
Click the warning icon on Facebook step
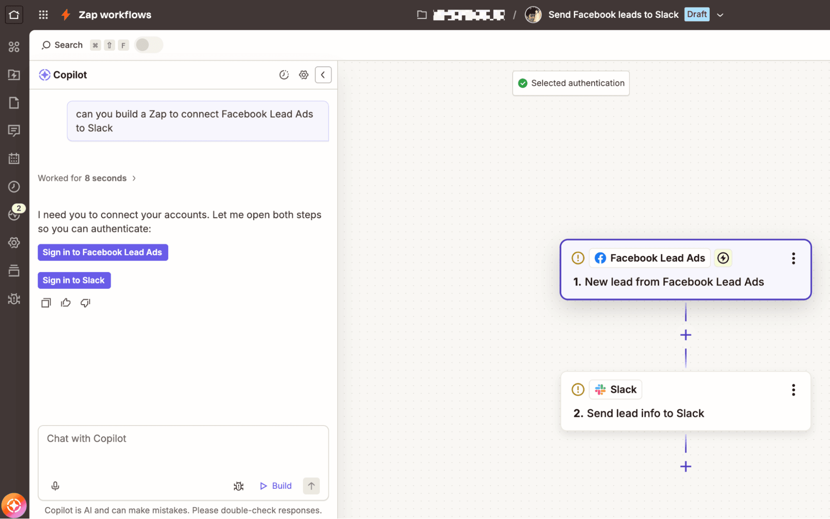tap(578, 258)
